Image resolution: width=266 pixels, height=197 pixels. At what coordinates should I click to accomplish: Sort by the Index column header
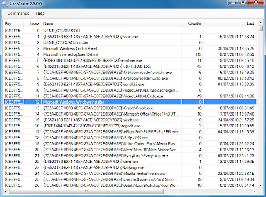pyautogui.click(x=34, y=23)
